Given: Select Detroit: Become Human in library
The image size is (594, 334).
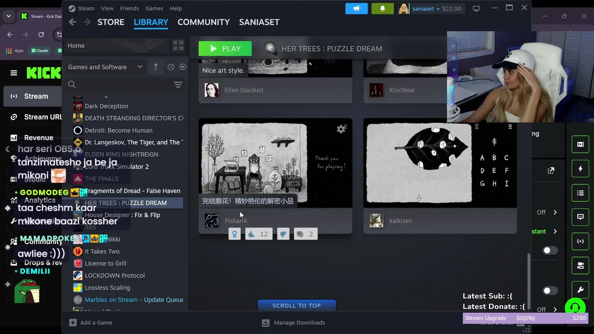Looking at the screenshot, I should point(128,130).
